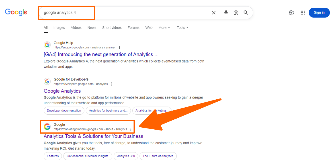334x165 pixels.
Task: Open the Settings gear icon
Action: [291, 13]
